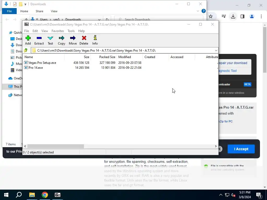Click the Explorer help question icon
This screenshot has width=267, height=200.
203,11
